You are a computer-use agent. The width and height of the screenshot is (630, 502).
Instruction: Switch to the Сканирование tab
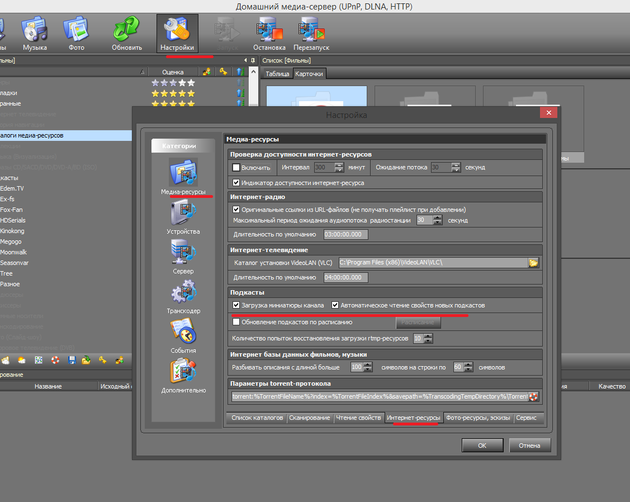309,418
